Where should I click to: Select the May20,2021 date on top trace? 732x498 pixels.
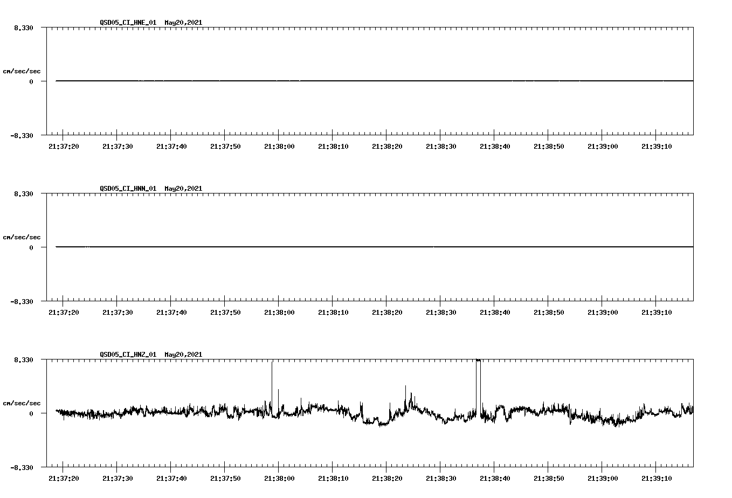point(183,23)
